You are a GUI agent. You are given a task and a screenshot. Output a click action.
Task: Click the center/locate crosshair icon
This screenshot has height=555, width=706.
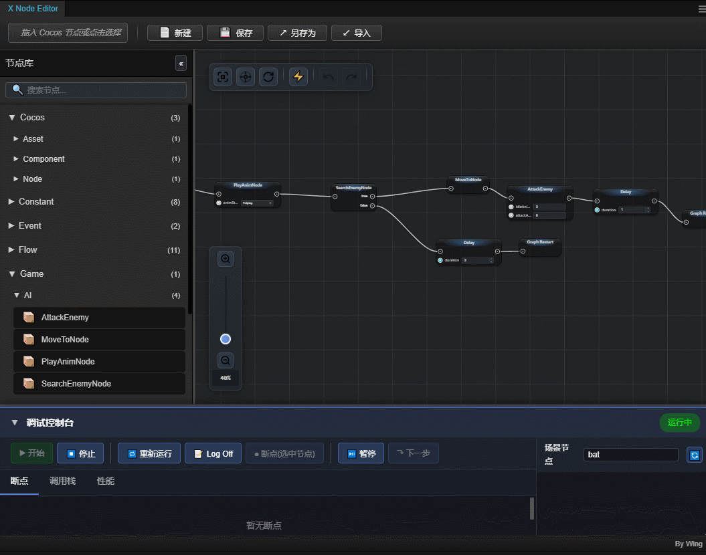246,77
